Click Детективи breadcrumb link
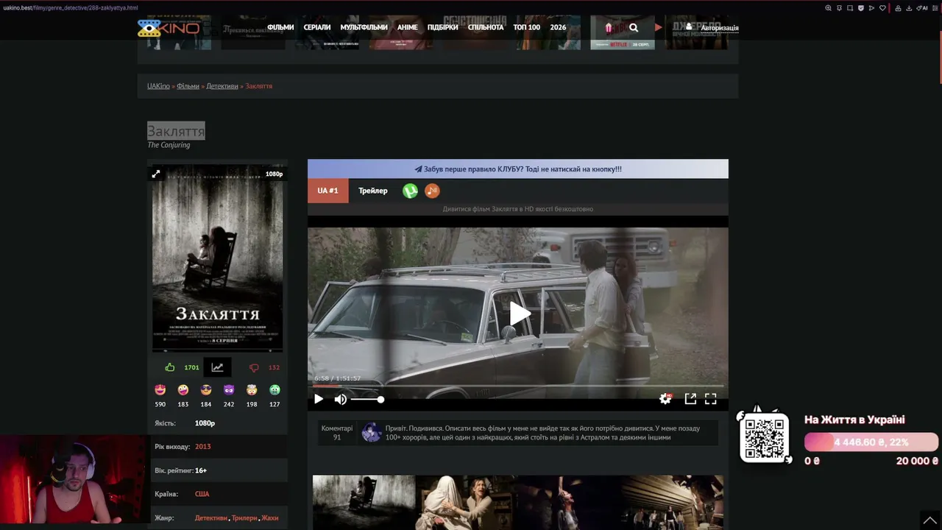This screenshot has height=530, width=942. [x=222, y=86]
